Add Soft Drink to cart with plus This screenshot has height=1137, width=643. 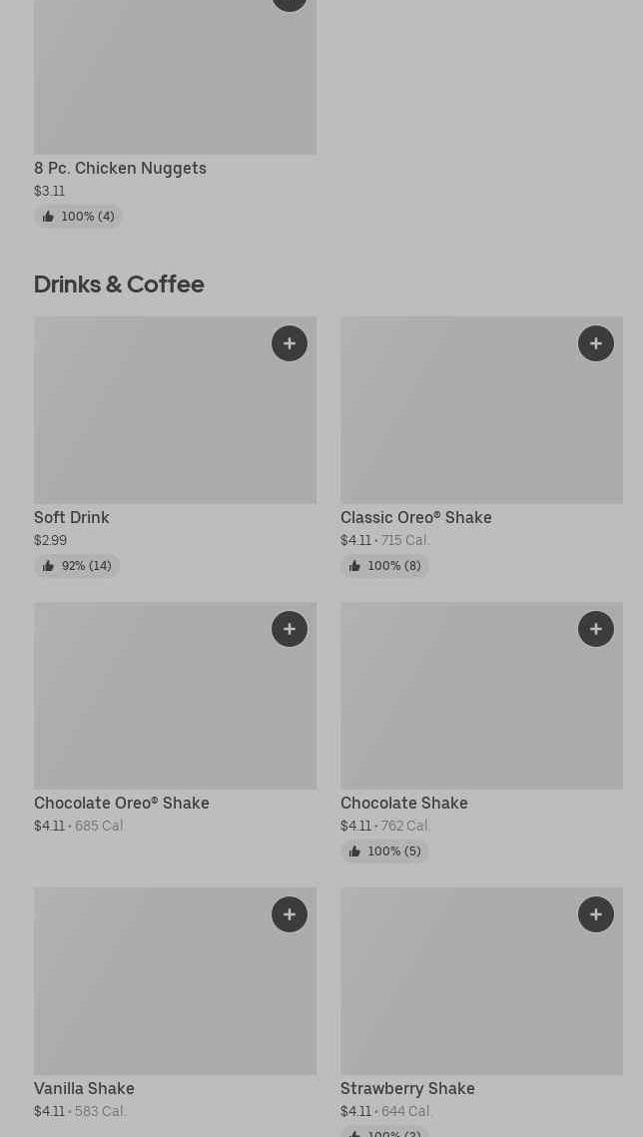click(x=290, y=343)
